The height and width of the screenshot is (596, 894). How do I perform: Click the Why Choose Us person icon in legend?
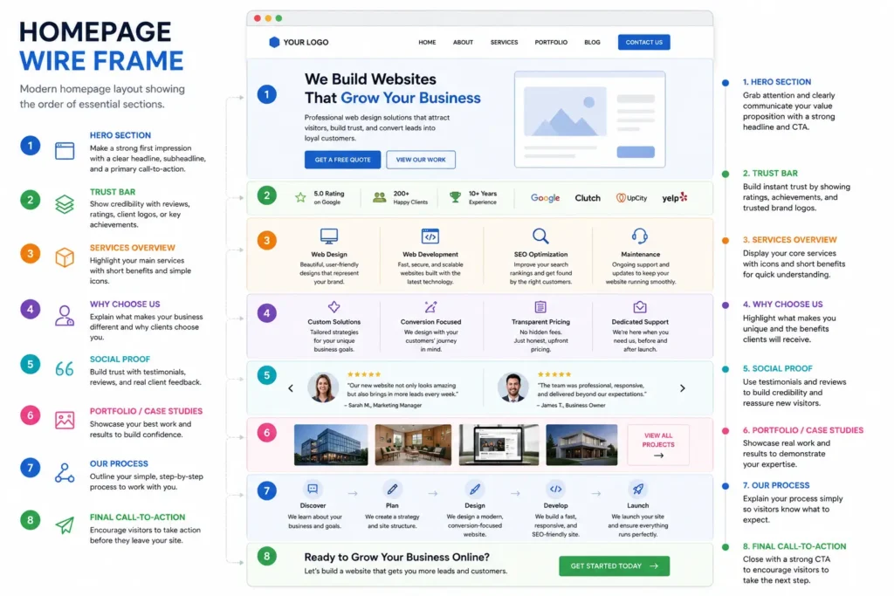(65, 315)
